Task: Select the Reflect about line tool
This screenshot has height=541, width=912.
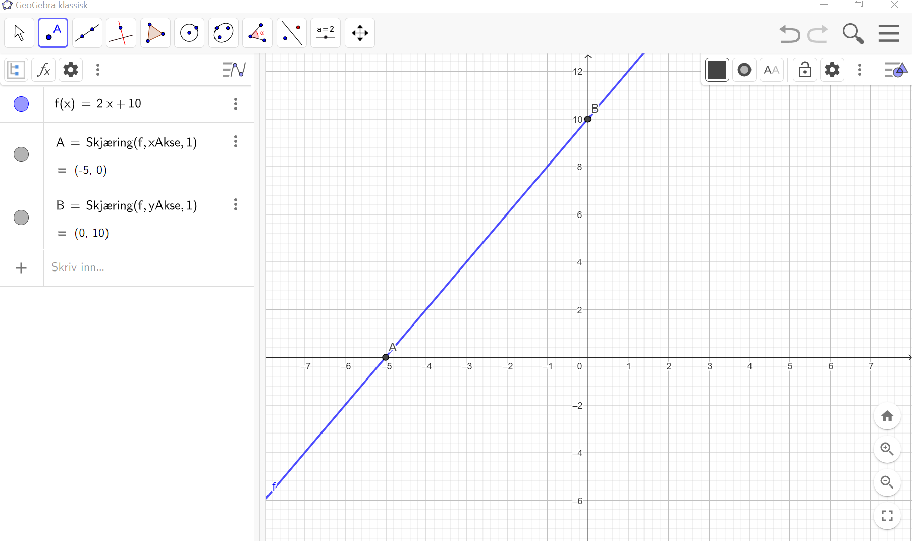Action: [x=292, y=33]
